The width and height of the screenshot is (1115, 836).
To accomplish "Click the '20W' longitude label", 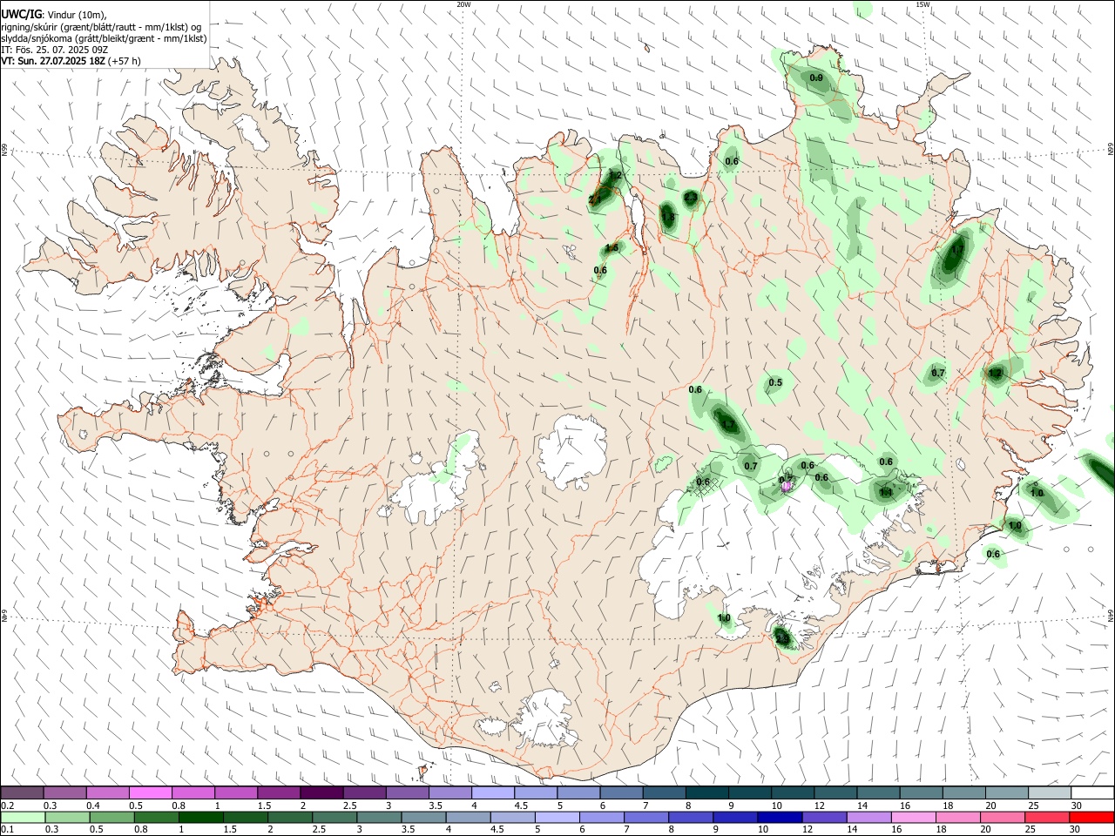I will pos(463,4).
